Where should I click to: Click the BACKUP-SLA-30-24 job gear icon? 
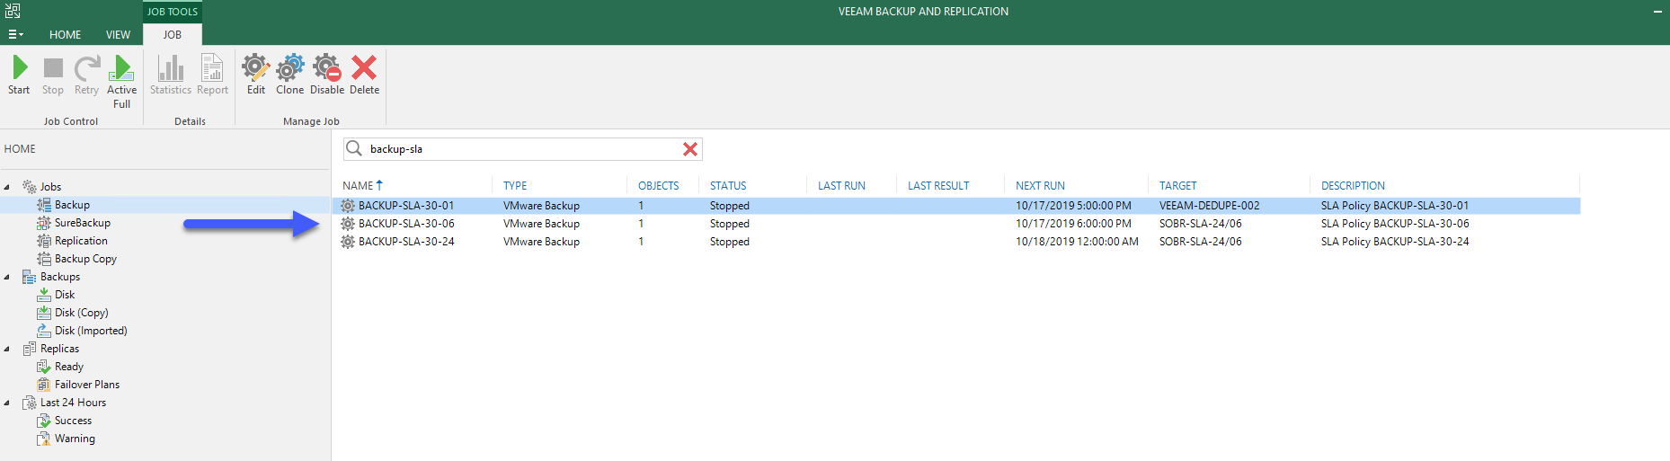348,242
